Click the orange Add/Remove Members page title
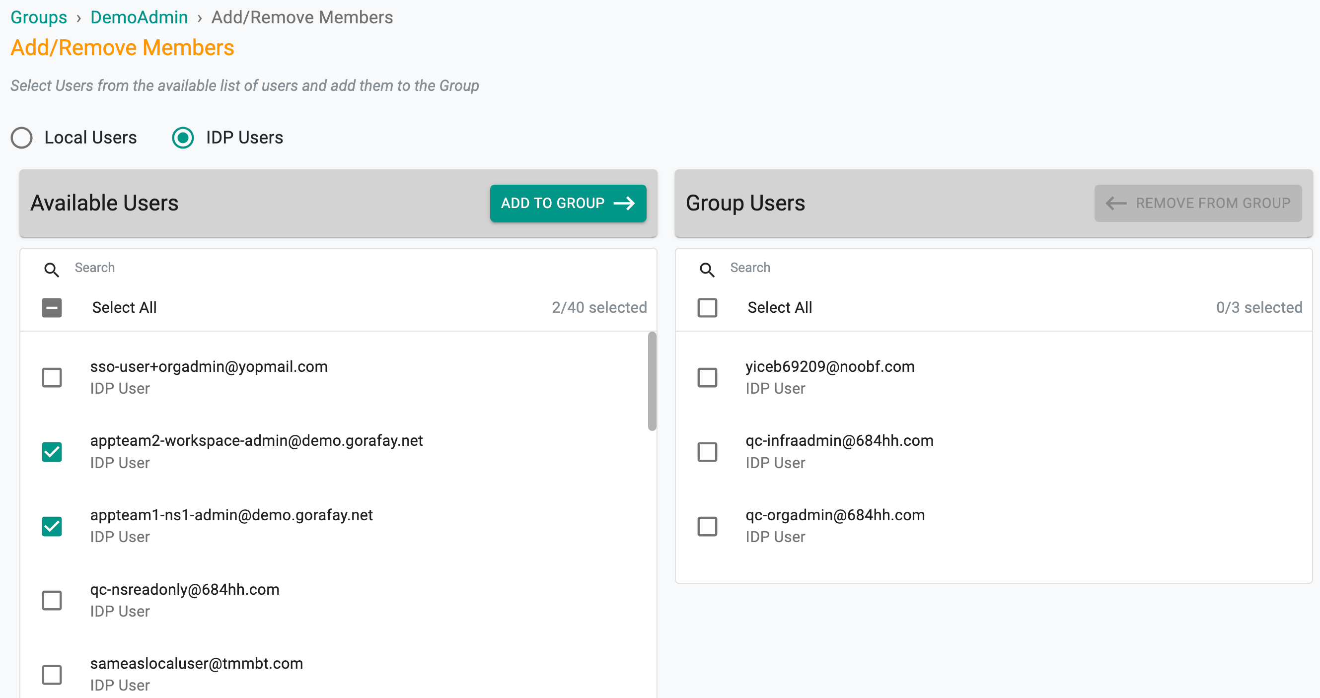1320x698 pixels. point(123,48)
